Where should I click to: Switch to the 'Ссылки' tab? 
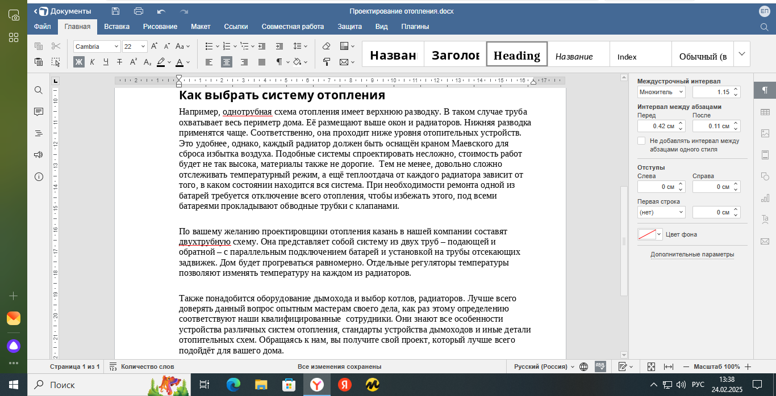[x=236, y=27]
